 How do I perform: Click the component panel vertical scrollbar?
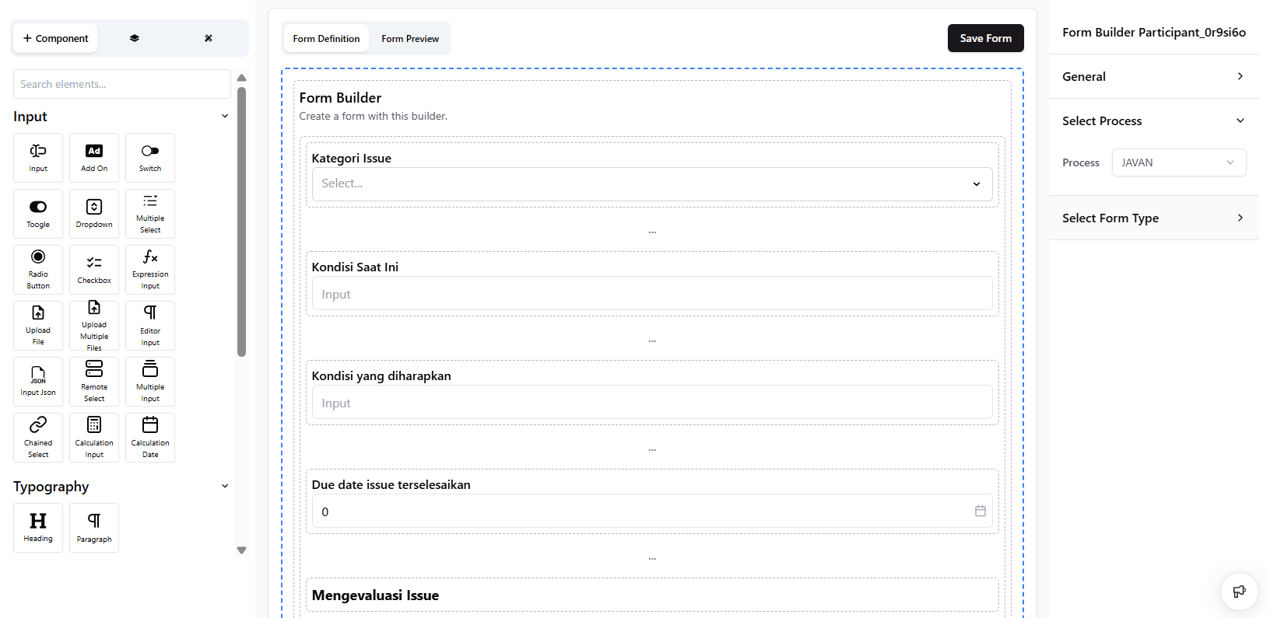point(241,222)
